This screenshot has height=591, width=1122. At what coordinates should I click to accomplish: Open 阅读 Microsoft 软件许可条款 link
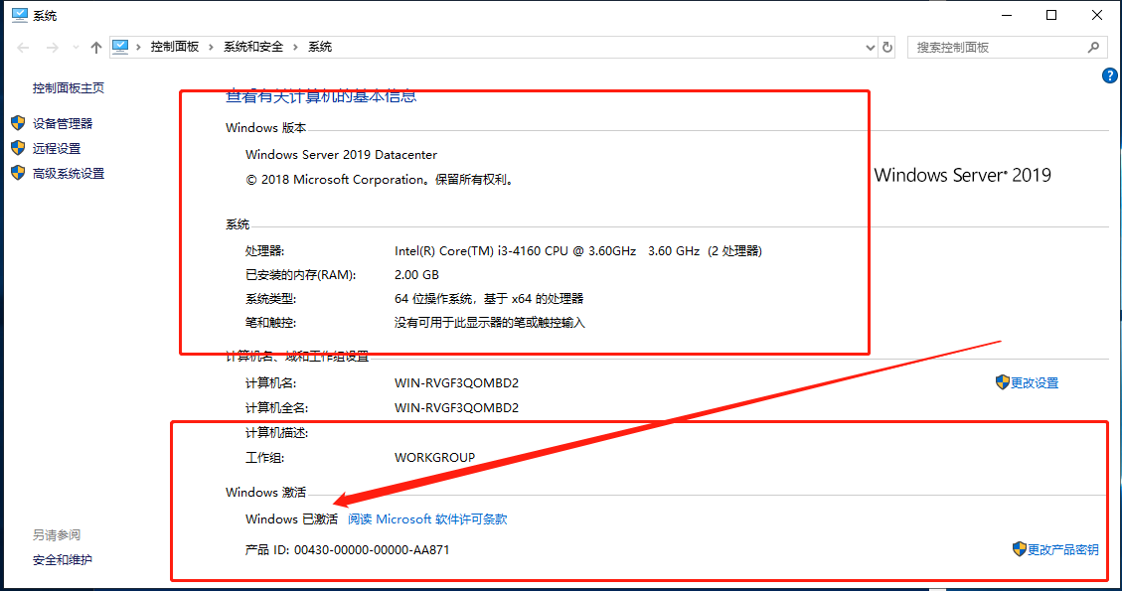427,519
